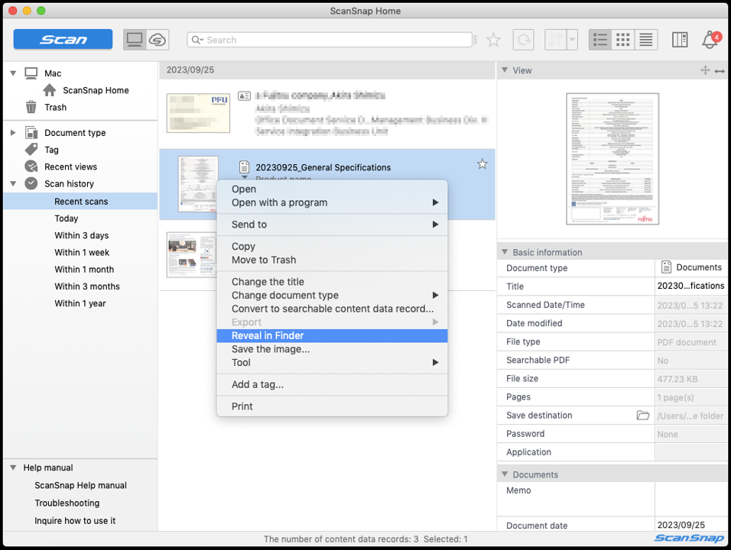The image size is (731, 550).
Task: Open Inquire how to use it
Action: point(75,521)
